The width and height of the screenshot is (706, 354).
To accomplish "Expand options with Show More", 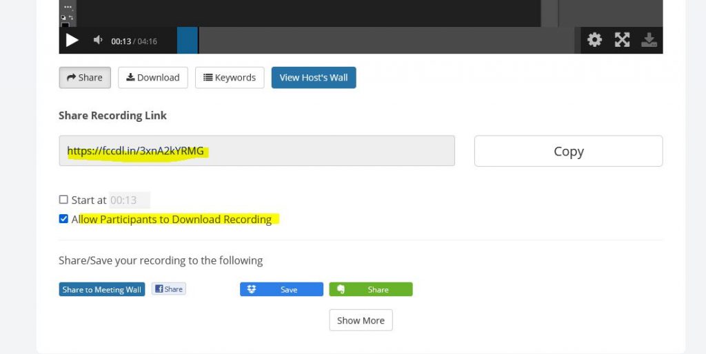I will (x=361, y=320).
